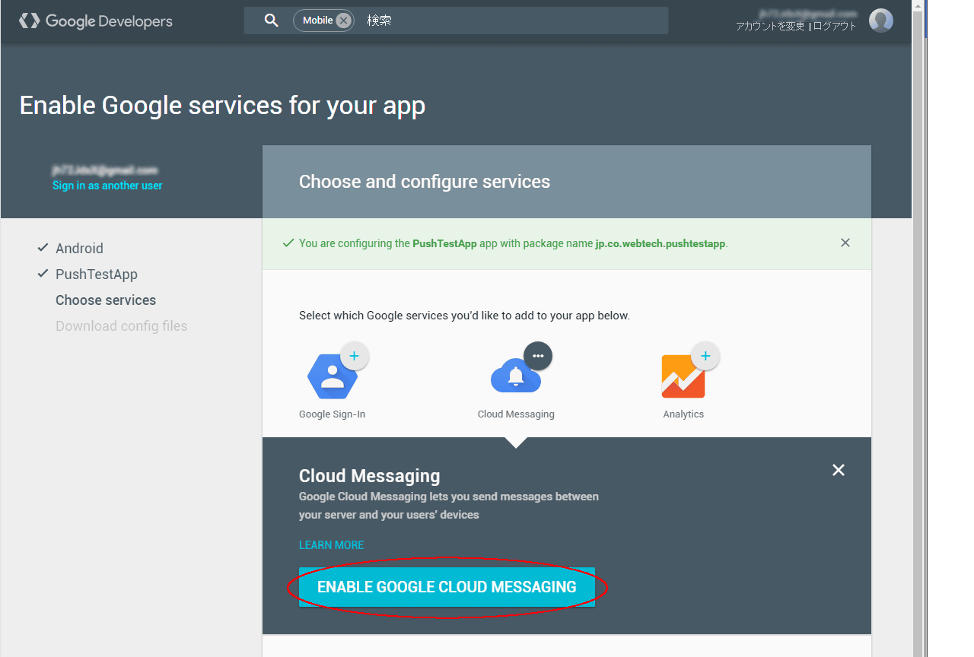Viewport: 974px width, 657px height.
Task: Click the page vertical scrollbar
Action: tap(918, 328)
